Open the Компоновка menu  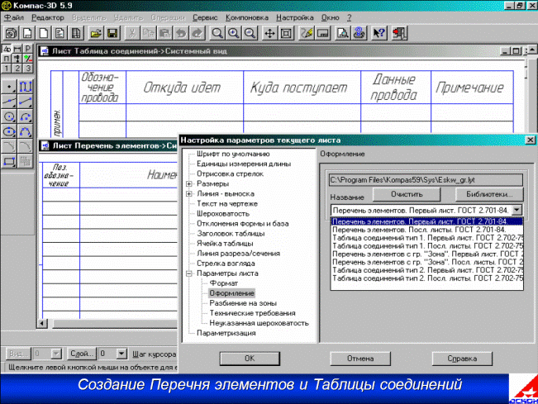[247, 17]
